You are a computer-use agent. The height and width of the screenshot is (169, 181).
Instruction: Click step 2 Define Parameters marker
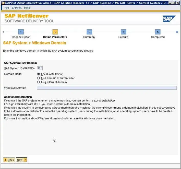(55, 32)
